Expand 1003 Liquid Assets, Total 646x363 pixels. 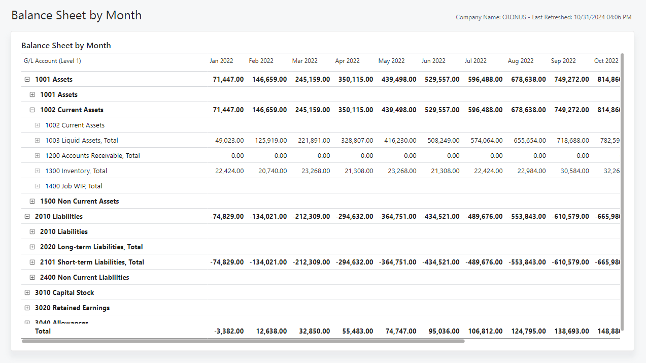(37, 140)
